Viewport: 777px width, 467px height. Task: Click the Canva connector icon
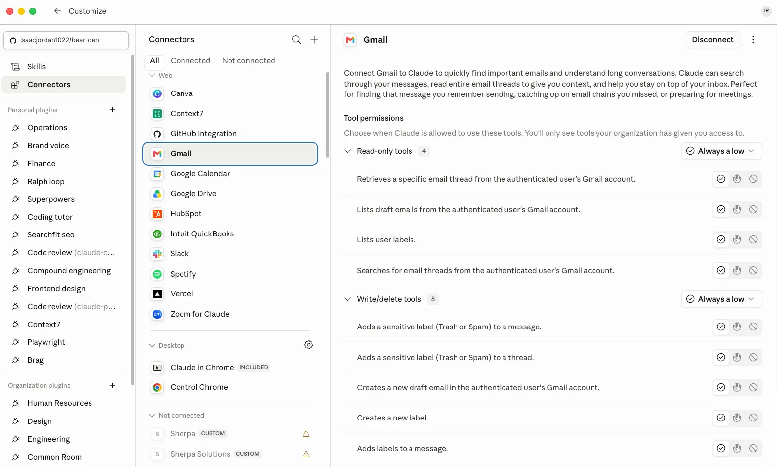[x=157, y=93]
